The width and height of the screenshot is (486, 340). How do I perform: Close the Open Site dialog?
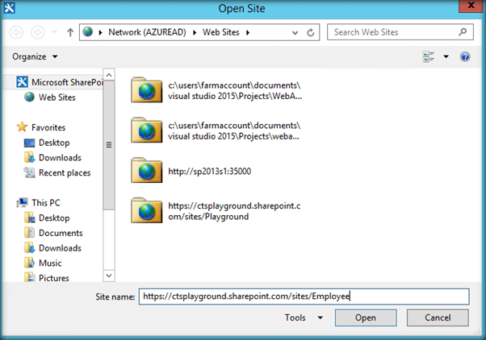click(x=471, y=6)
